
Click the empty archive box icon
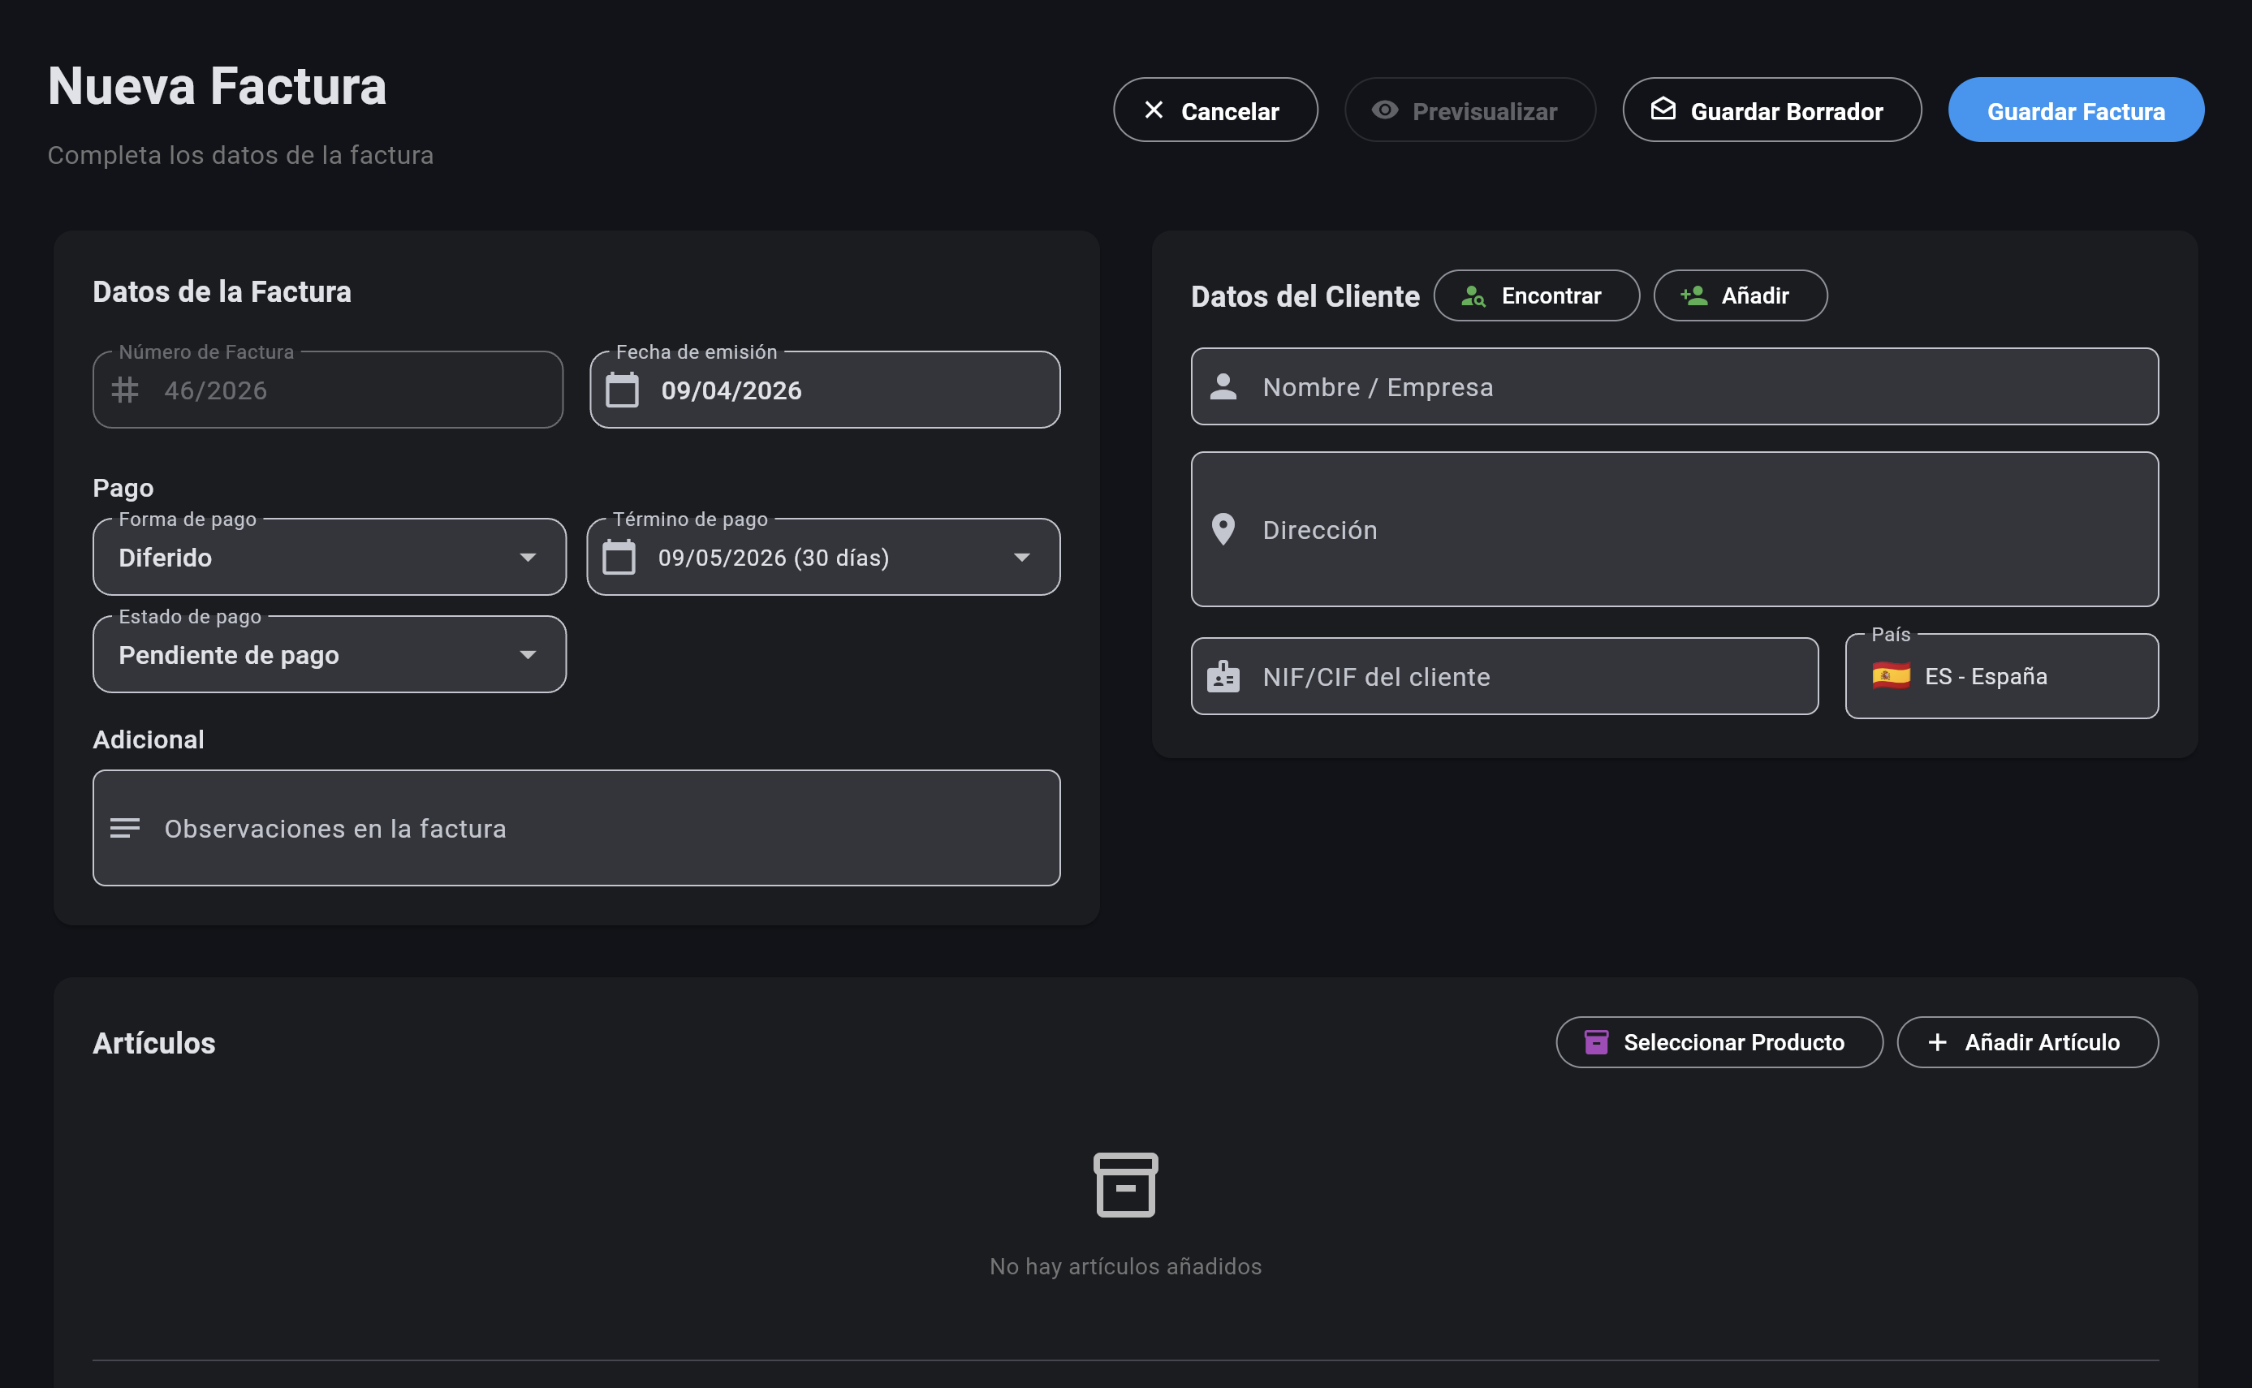1125,1184
